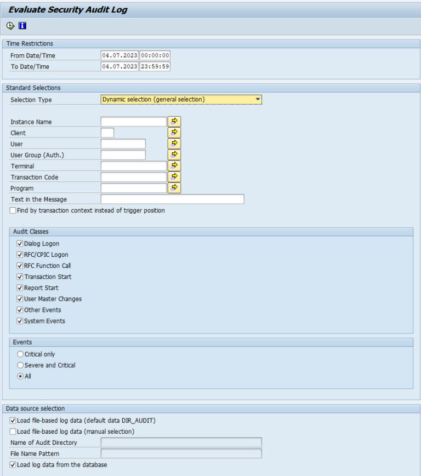Viewport: 421px width, 476px height.
Task: Open multiple selection for Transaction Code
Action: coord(174,177)
